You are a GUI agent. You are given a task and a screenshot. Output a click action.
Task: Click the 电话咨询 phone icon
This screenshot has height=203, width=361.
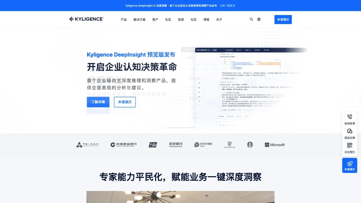tap(350, 117)
